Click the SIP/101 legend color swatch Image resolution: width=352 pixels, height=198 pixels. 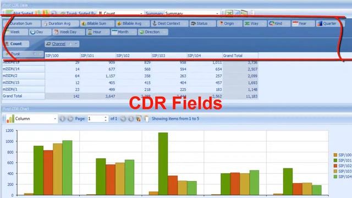coord(335,160)
